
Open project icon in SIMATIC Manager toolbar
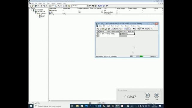pos(33,6)
